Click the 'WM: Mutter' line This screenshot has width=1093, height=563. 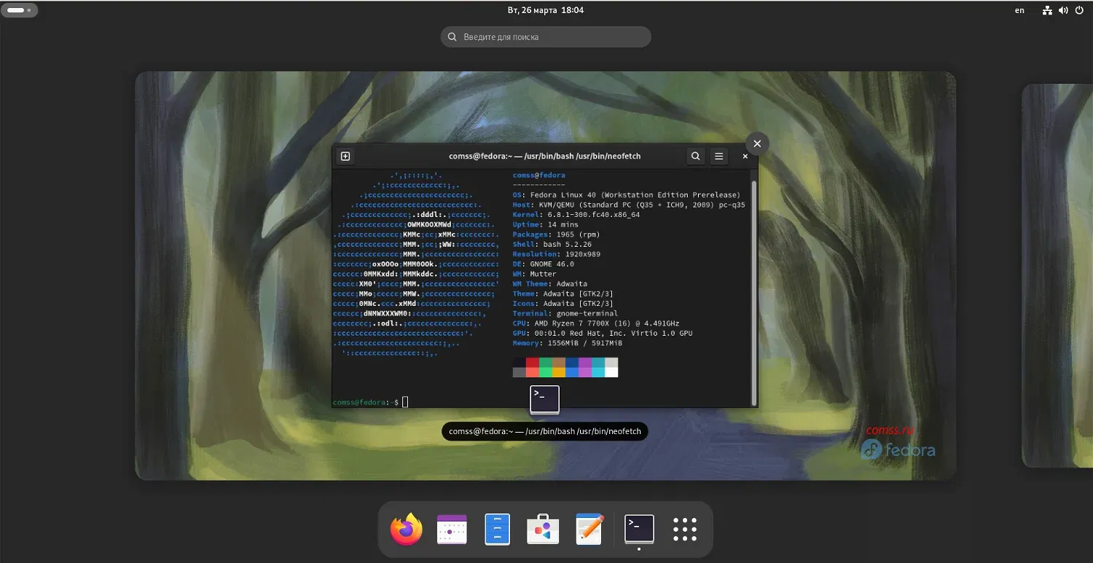pos(534,274)
